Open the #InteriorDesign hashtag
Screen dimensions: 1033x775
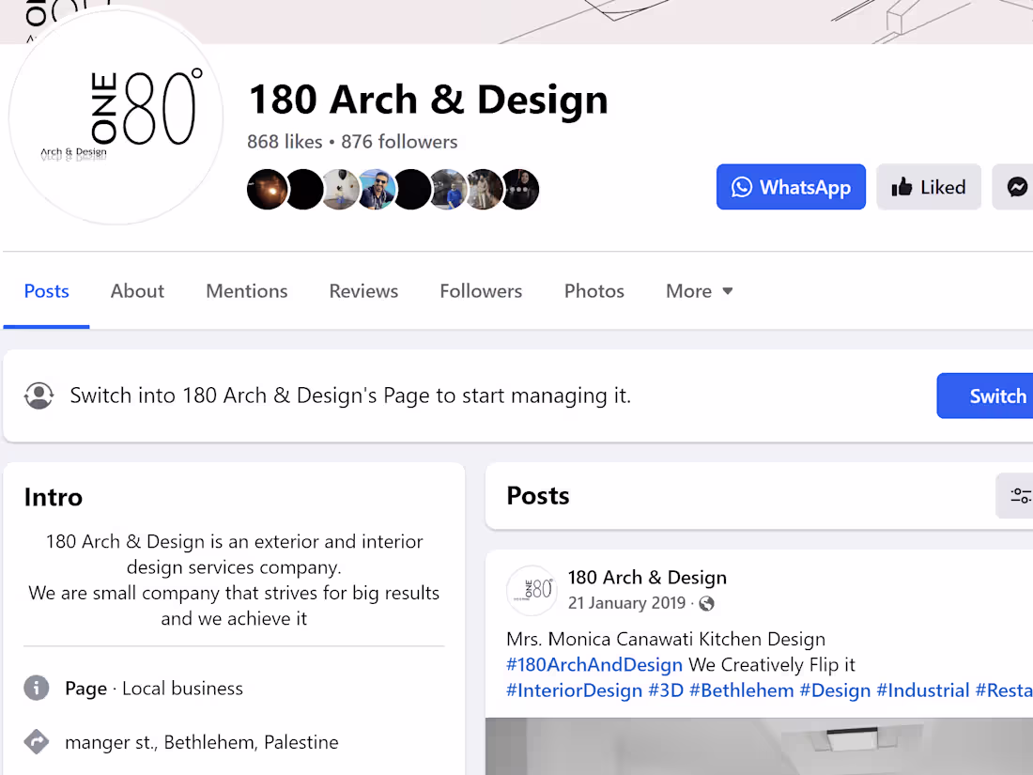pos(574,690)
